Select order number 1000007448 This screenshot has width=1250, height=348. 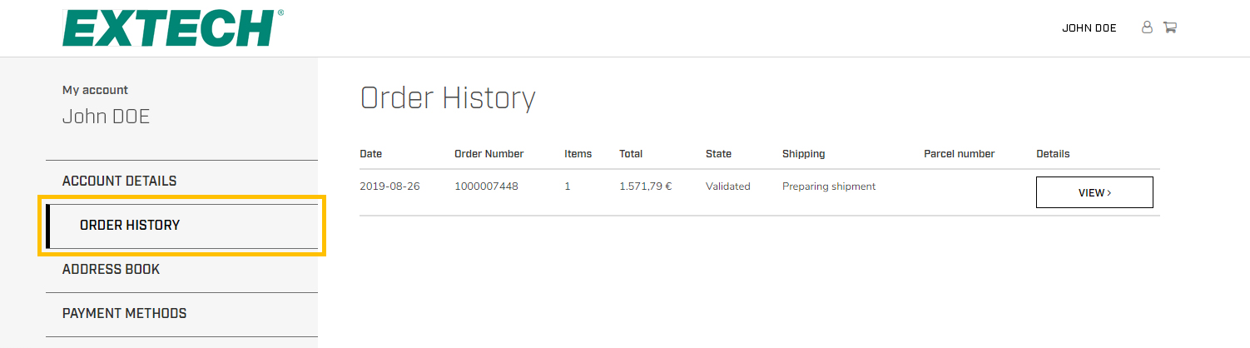point(486,186)
